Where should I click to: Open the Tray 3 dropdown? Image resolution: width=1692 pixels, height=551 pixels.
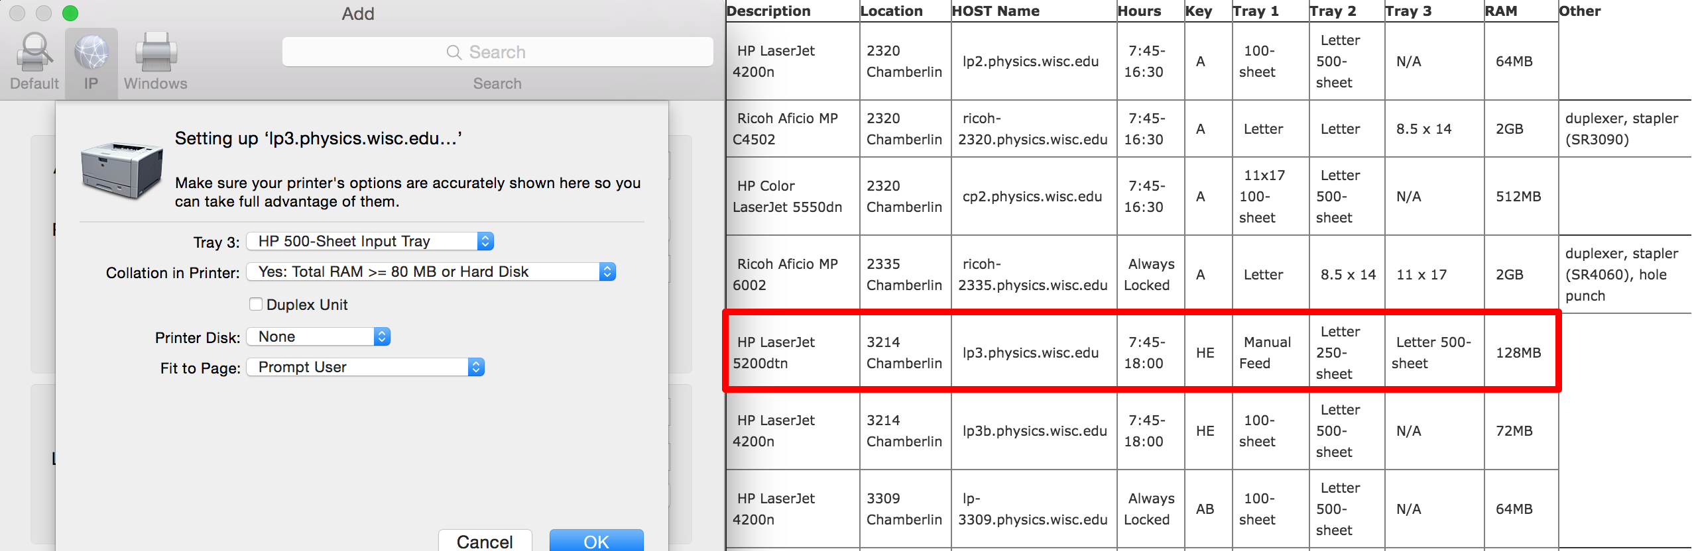coord(370,241)
